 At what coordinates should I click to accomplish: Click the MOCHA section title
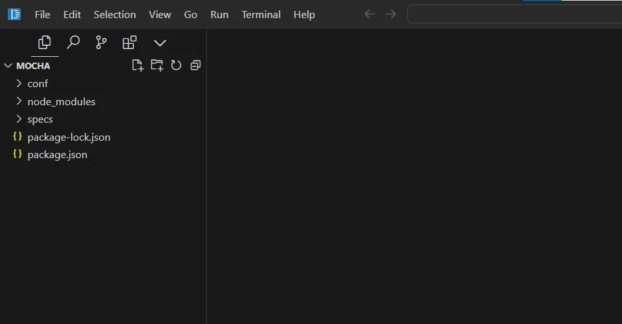click(34, 66)
